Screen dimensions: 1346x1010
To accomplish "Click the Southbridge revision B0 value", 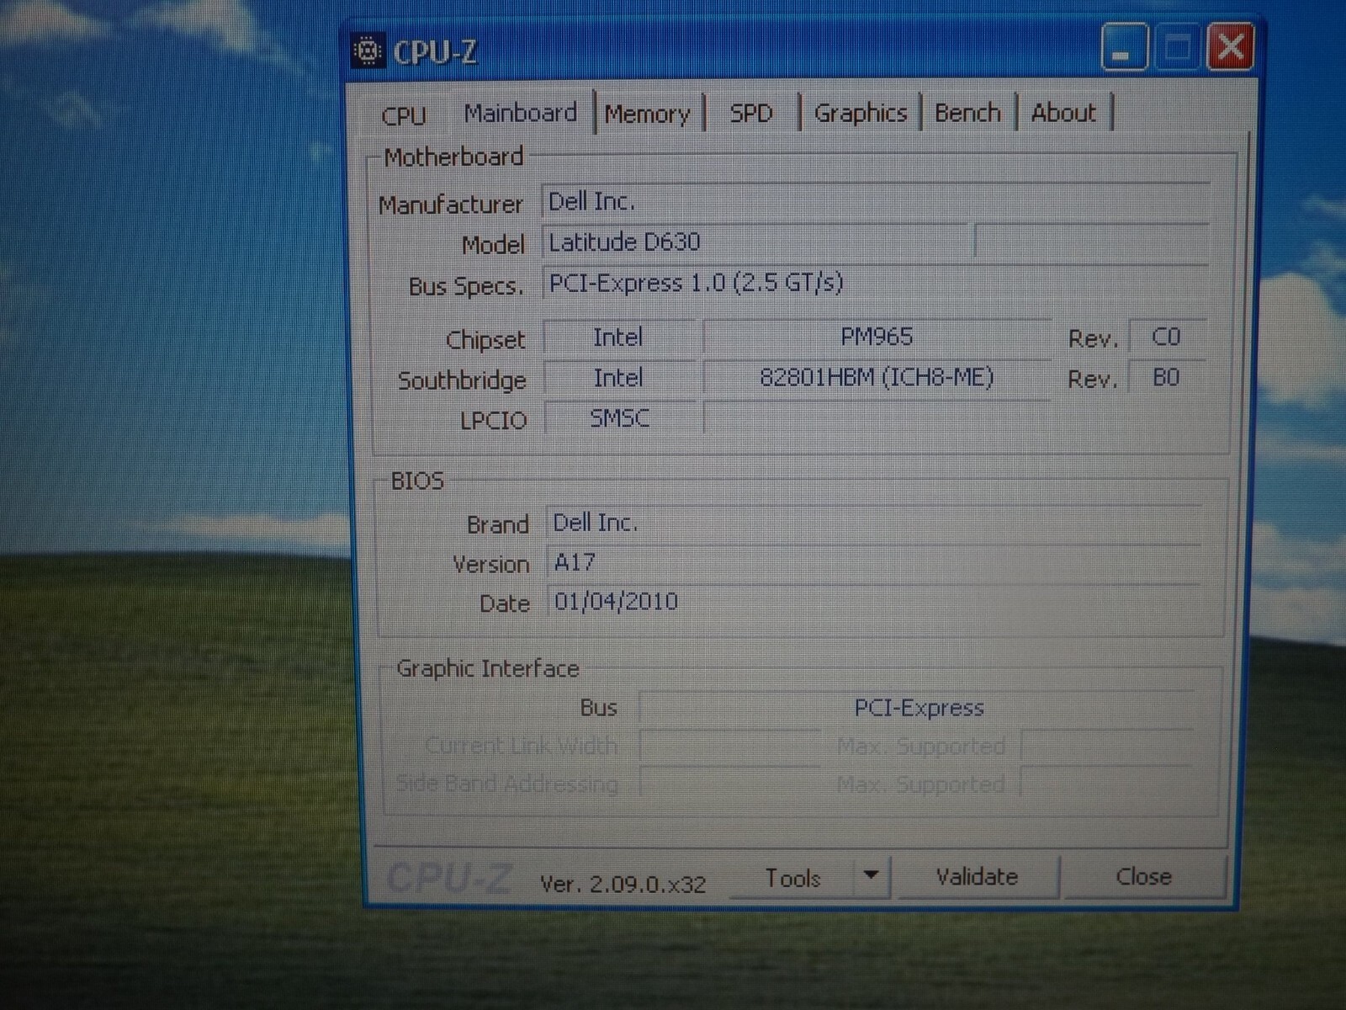I will (x=1167, y=377).
